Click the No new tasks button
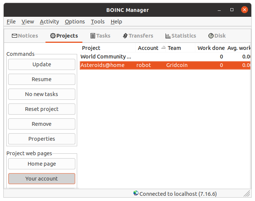 coord(42,94)
